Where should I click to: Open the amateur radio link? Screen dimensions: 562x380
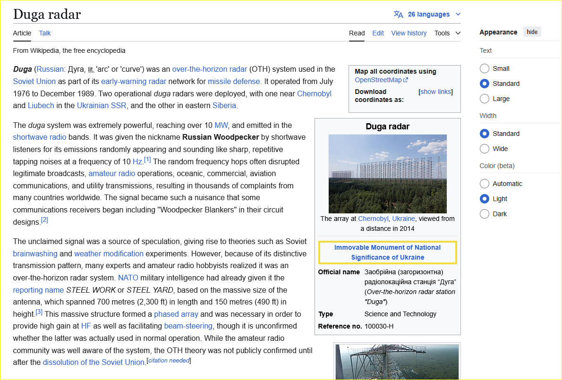coord(112,173)
